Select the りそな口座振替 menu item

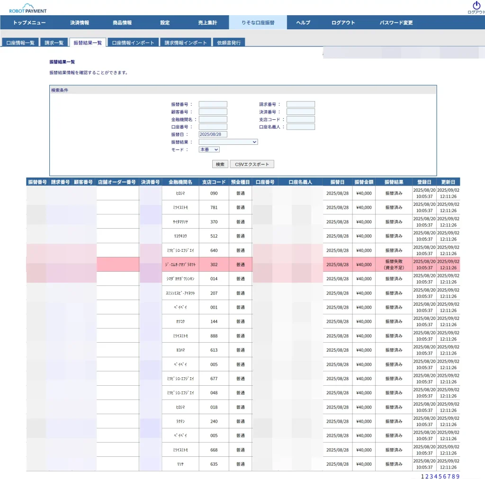(x=258, y=23)
